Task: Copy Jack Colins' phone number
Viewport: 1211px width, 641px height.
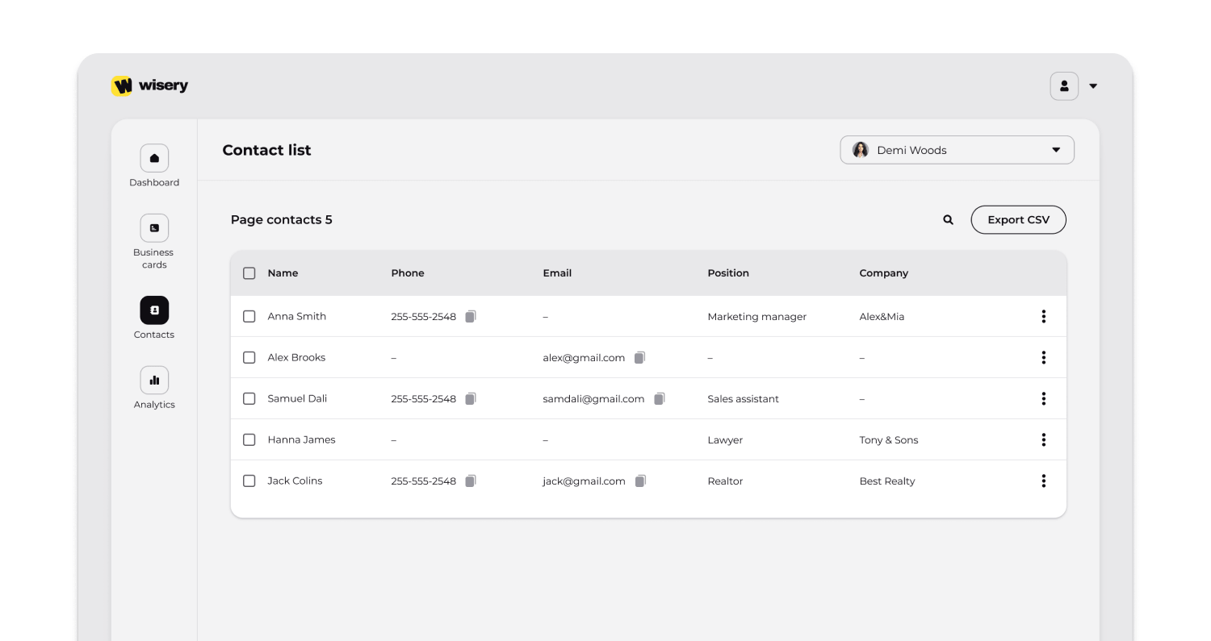Action: 471,481
